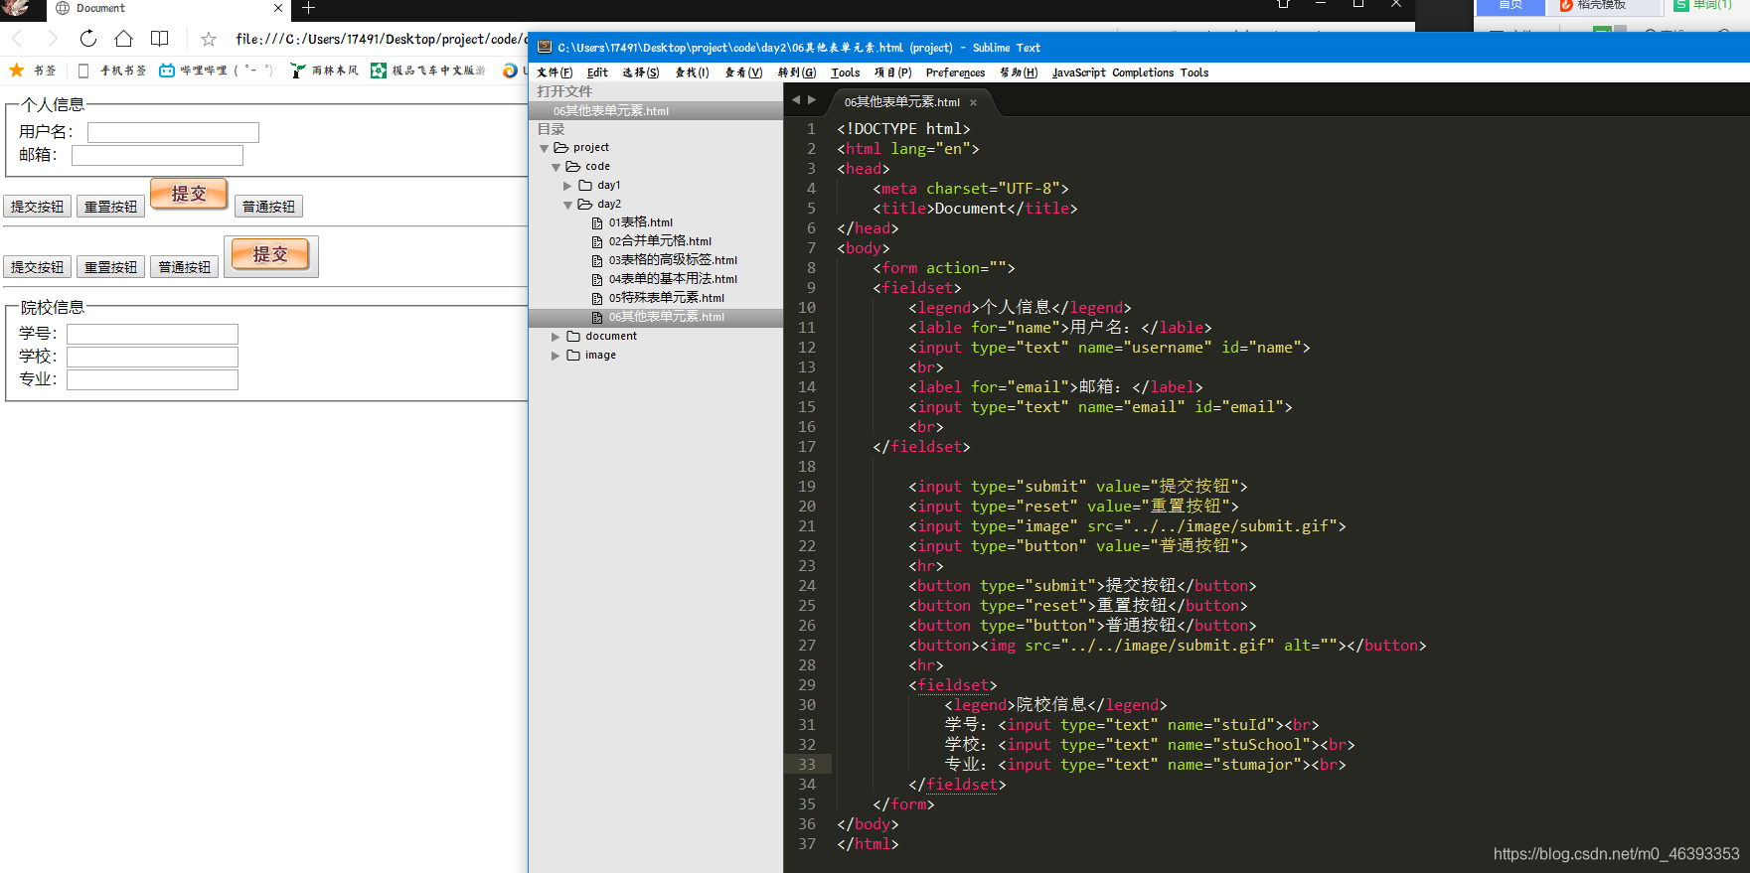The width and height of the screenshot is (1750, 873).
Task: Open 01表格.html in sidebar
Action: 640,222
